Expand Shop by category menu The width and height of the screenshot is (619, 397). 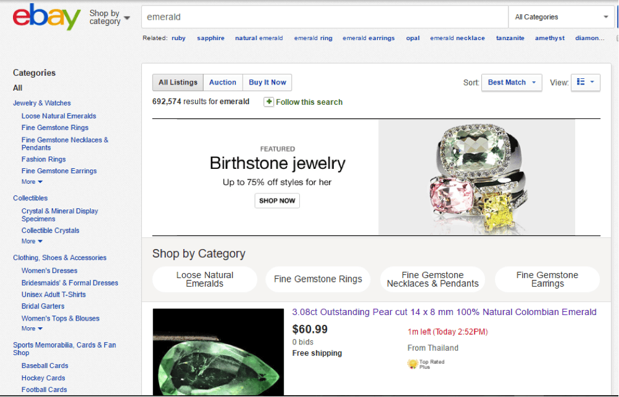(x=109, y=17)
